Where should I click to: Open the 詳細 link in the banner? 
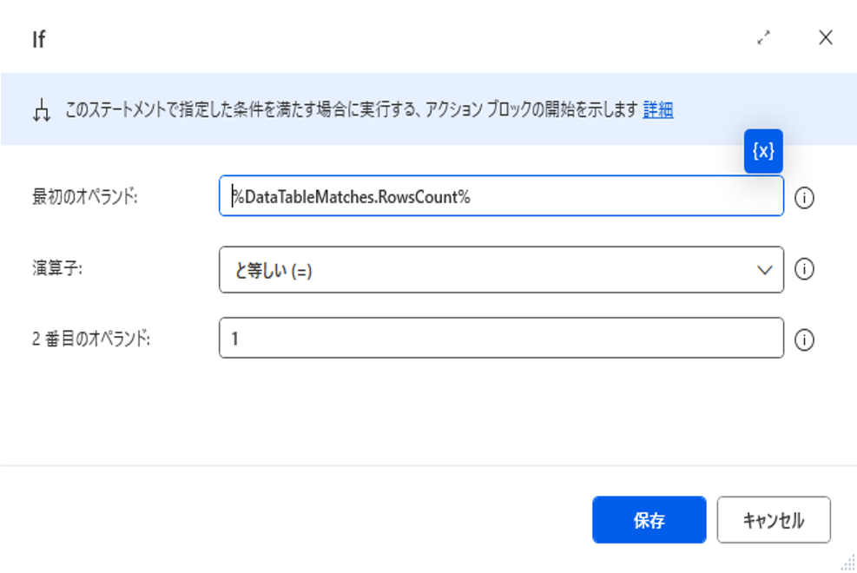[657, 110]
